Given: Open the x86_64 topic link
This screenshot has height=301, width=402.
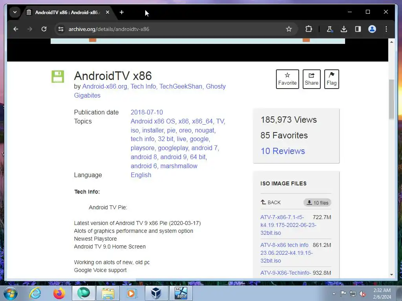Looking at the screenshot, I should [202, 121].
